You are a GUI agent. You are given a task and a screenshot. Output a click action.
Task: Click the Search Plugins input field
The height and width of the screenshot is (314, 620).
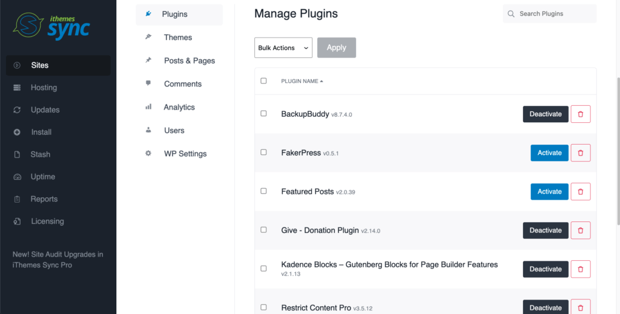pos(550,14)
